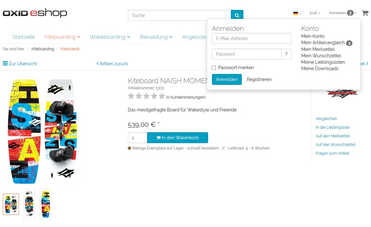This screenshot has height=227, width=371.
Task: Expand the EUR currency dropdown
Action: pyautogui.click(x=315, y=13)
